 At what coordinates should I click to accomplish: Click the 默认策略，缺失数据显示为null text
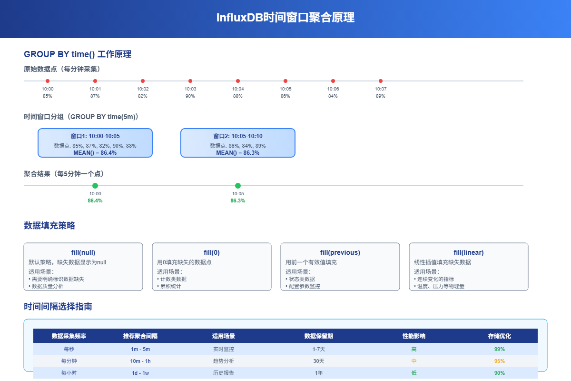[68, 262]
